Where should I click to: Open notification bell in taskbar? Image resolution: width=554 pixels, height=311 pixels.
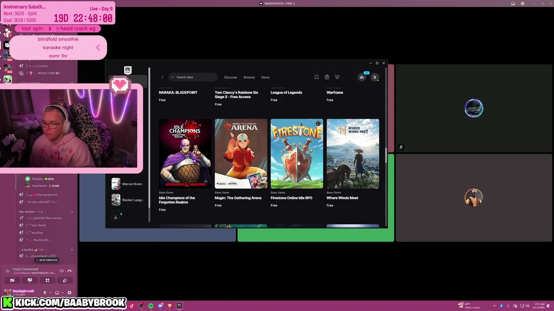tap(548, 306)
